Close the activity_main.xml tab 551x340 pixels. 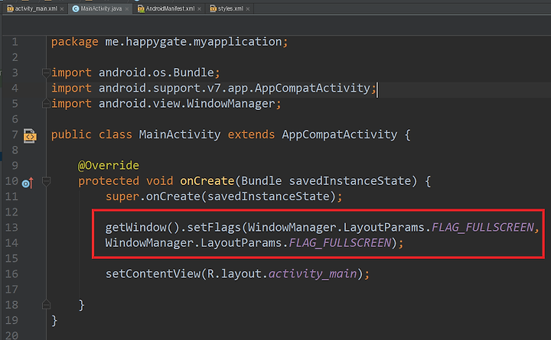[62, 8]
